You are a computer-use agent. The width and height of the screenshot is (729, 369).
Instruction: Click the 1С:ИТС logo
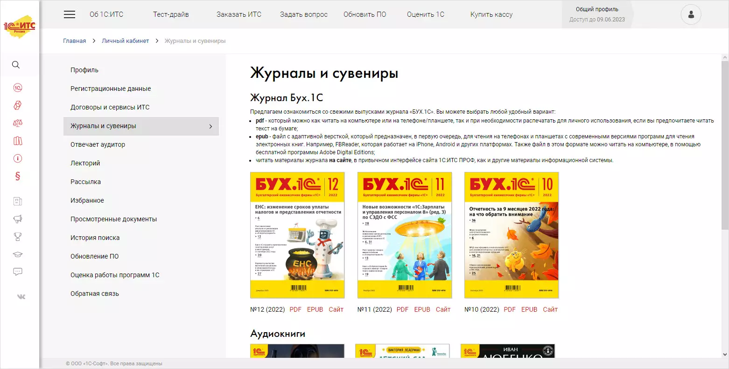click(20, 27)
